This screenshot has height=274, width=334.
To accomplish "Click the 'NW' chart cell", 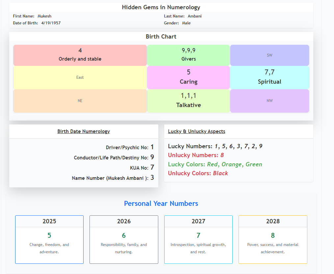I will [x=270, y=101].
